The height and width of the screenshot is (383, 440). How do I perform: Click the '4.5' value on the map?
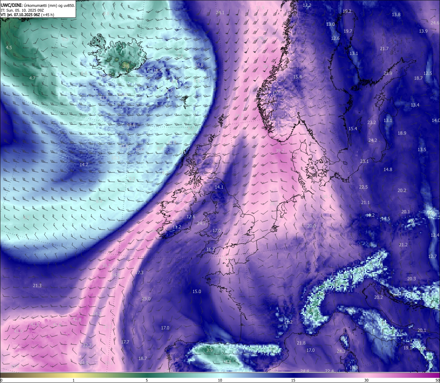pos(9,47)
